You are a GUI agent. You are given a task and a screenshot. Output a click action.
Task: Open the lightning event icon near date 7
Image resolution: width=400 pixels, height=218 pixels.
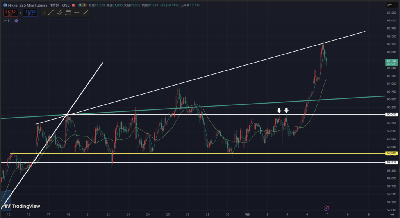point(326,208)
